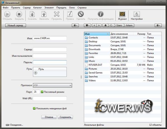Open gear dropdown next to Новый сервер
Viewport: 167px width, 129px height.
[x=75, y=25]
